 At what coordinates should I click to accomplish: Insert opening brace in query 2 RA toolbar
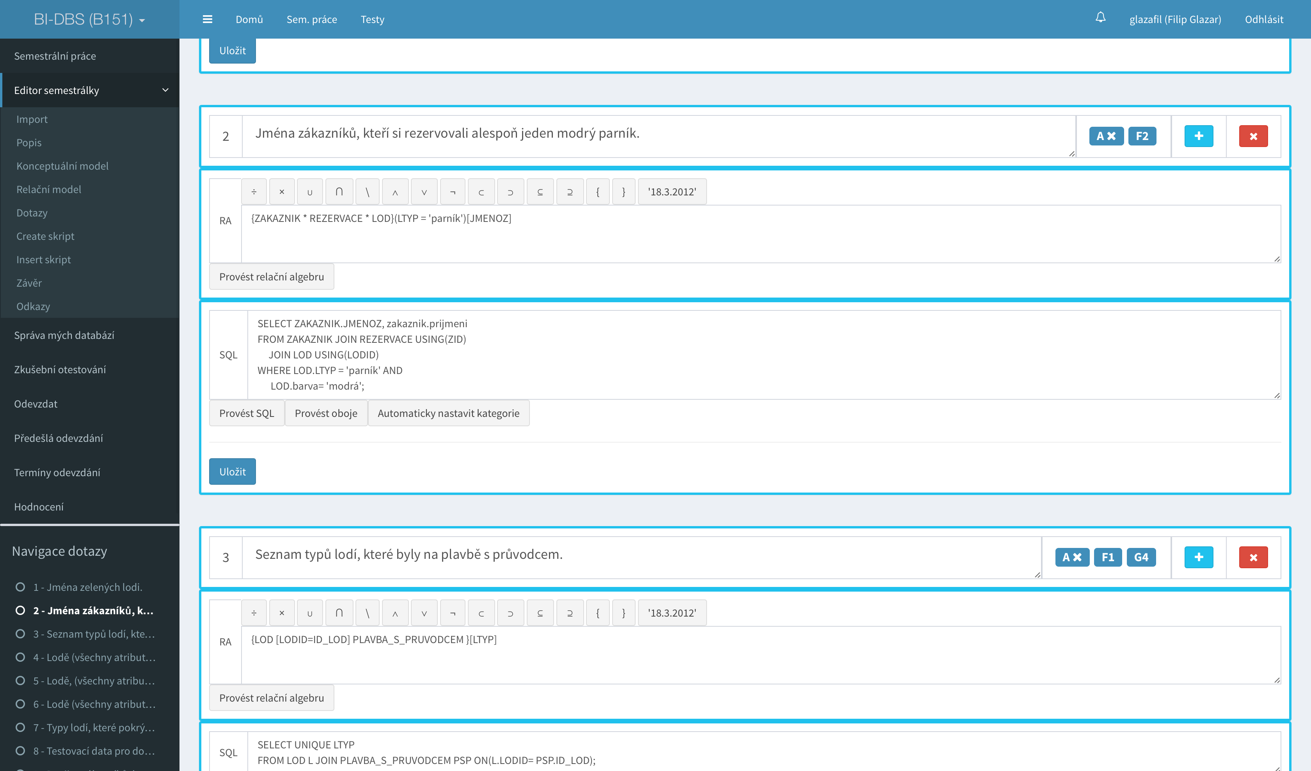pyautogui.click(x=598, y=192)
